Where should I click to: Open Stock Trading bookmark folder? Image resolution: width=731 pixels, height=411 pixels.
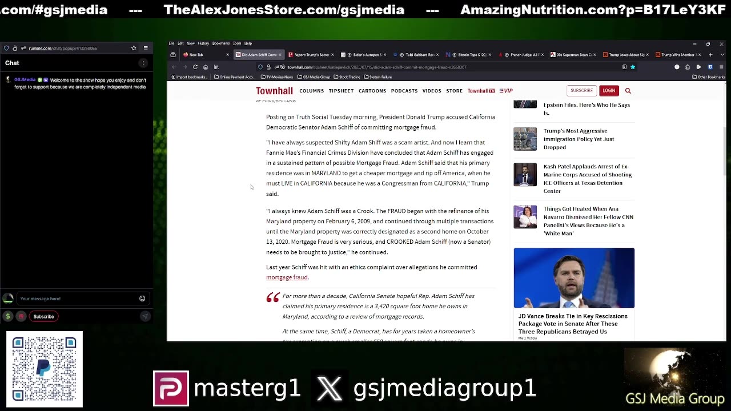pos(347,77)
